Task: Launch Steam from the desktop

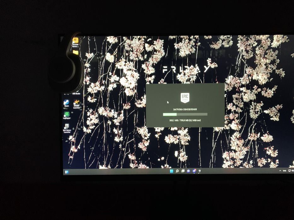Action: tap(66, 103)
